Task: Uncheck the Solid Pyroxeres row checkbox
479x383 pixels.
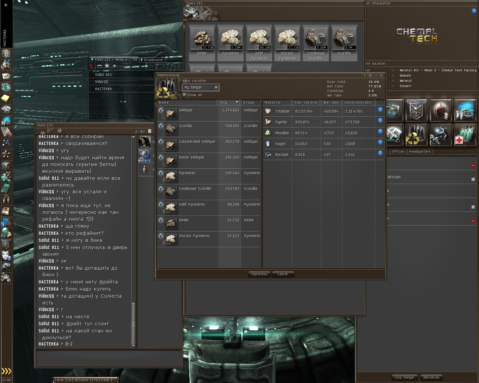Action: [x=161, y=204]
